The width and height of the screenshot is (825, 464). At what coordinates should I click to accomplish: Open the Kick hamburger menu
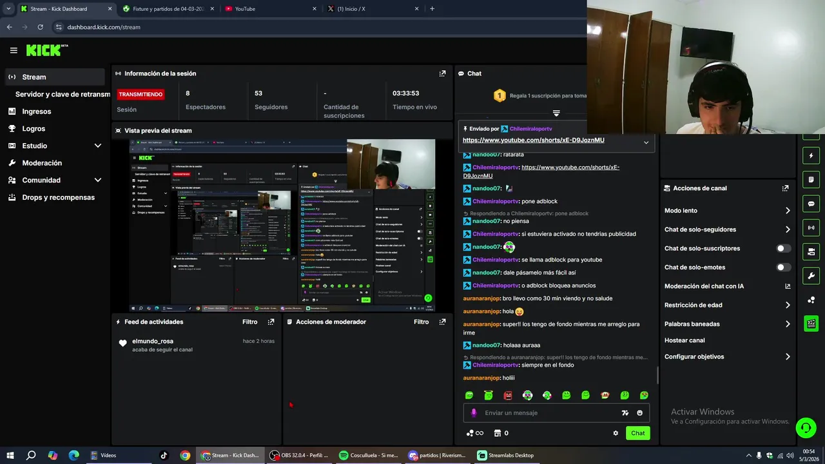14,50
